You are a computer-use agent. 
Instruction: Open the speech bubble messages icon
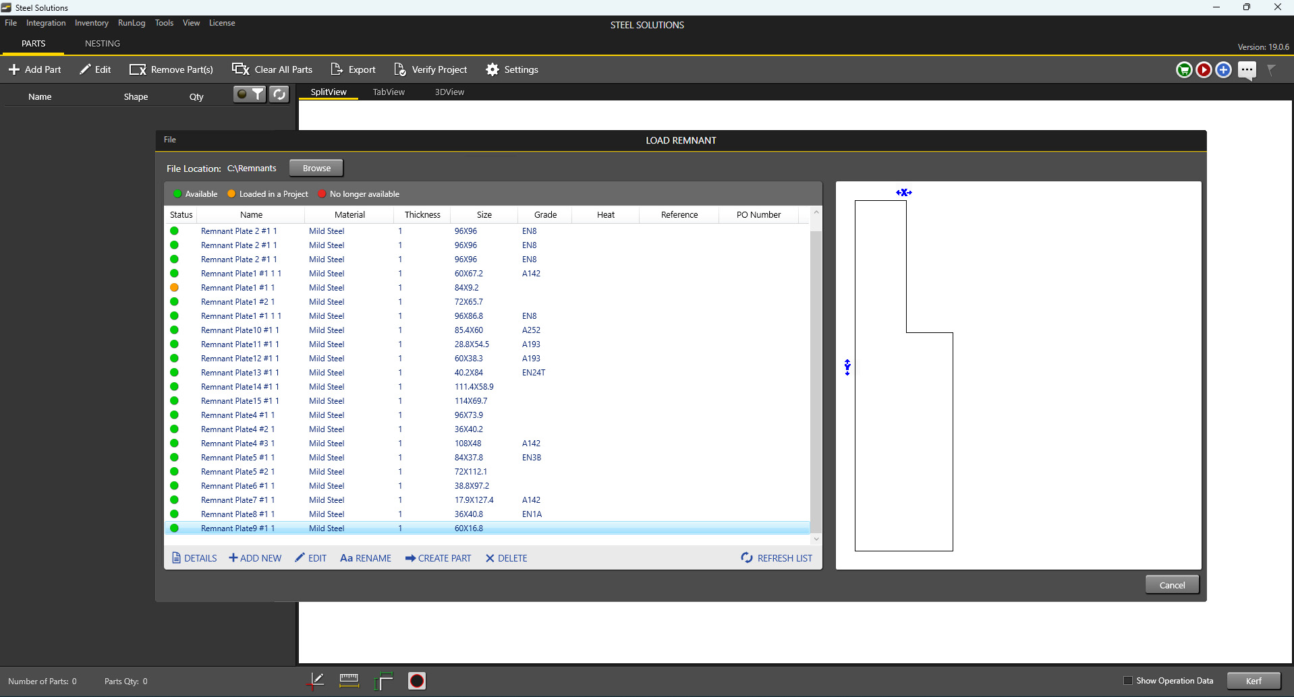coord(1247,70)
